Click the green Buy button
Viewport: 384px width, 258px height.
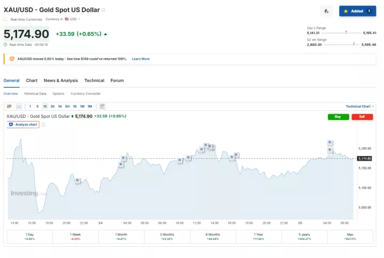pyautogui.click(x=338, y=117)
